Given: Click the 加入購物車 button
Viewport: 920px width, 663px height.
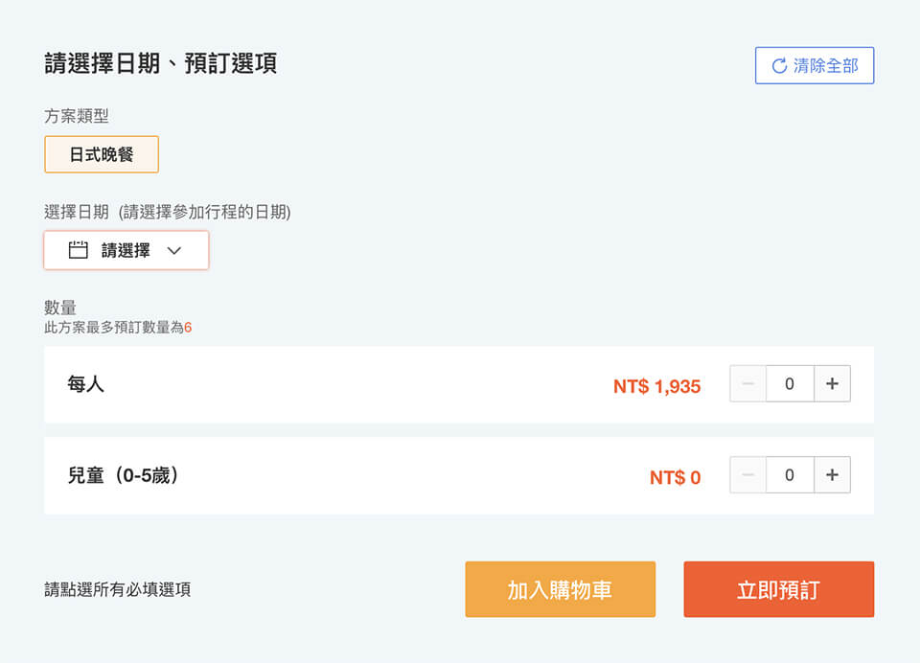Looking at the screenshot, I should click(561, 589).
